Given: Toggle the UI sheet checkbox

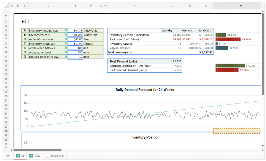Looking at the screenshot, I should point(18,156).
